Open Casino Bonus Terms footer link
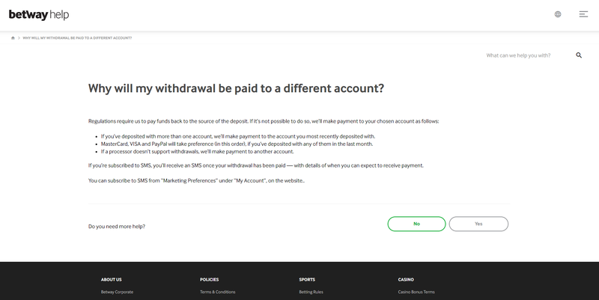Viewport: 599px width, 300px height. pyautogui.click(x=416, y=292)
